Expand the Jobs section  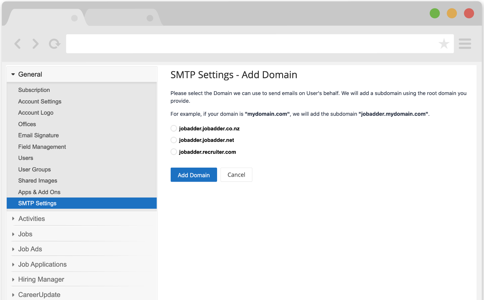click(x=25, y=234)
